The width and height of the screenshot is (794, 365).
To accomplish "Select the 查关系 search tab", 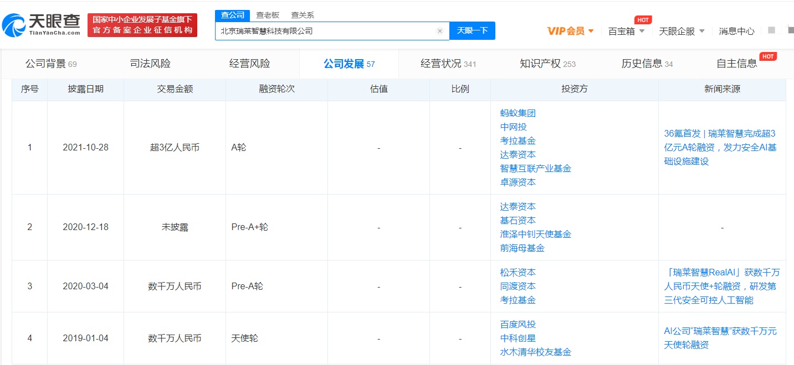I will [303, 15].
